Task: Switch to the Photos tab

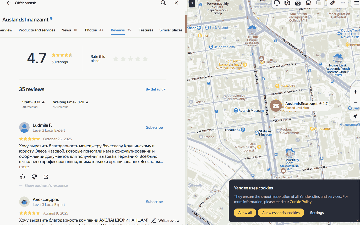Action: 91,30
